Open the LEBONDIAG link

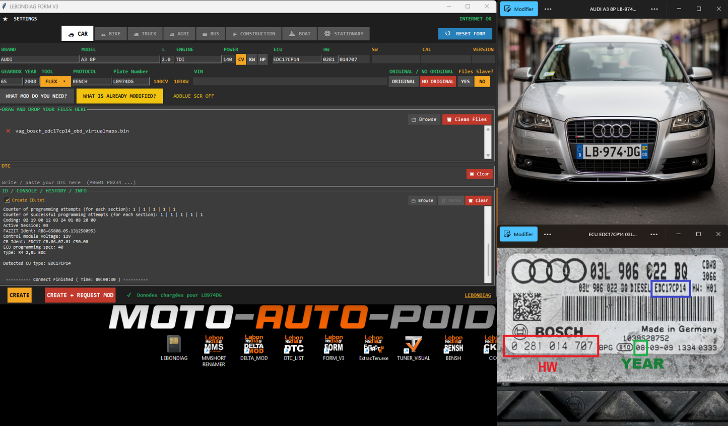coord(478,295)
